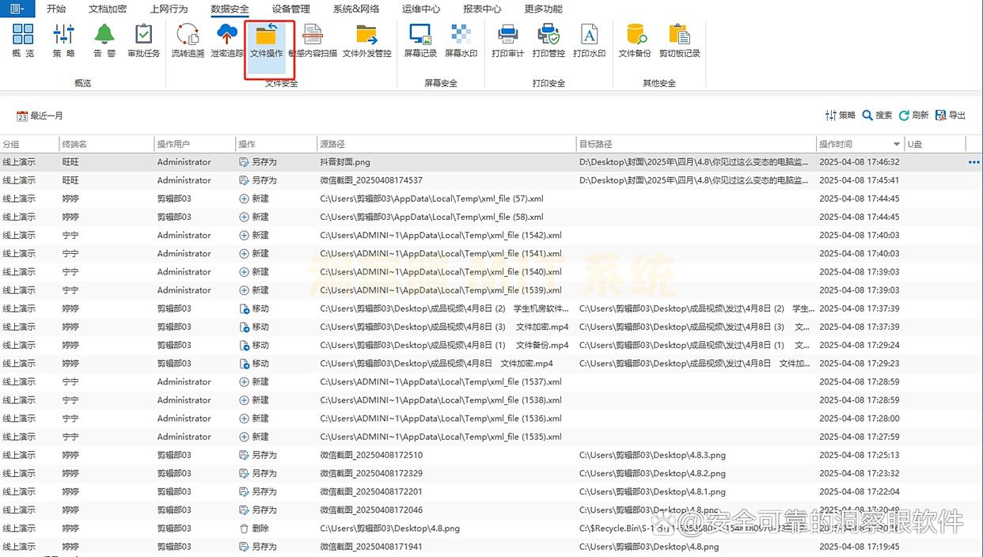Open the 最近一月 date range filter

[x=40, y=116]
